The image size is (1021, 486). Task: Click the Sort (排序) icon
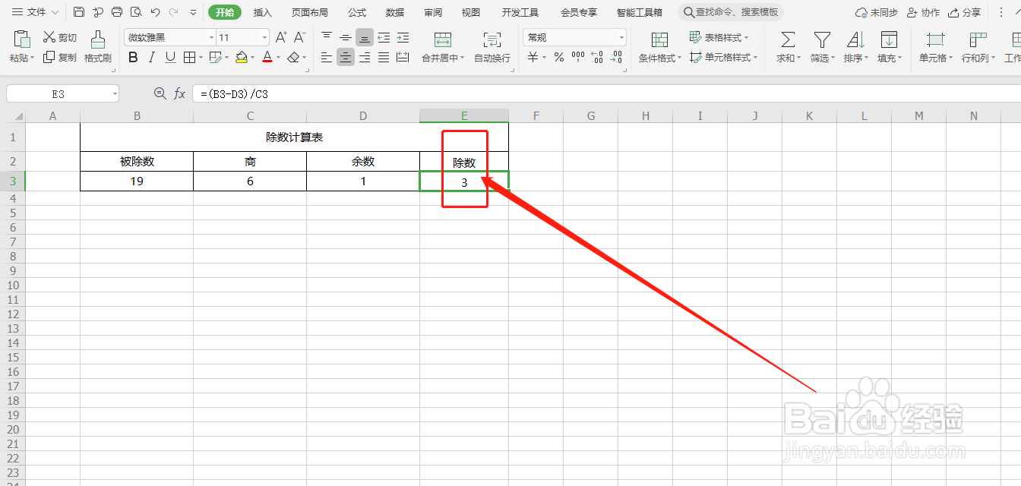pos(855,39)
